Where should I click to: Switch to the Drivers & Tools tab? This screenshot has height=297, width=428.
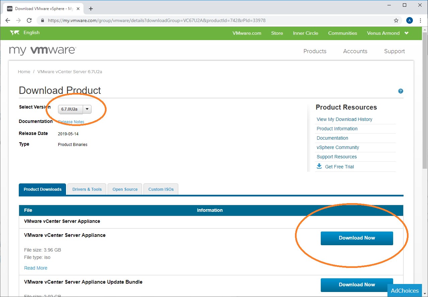click(x=87, y=189)
